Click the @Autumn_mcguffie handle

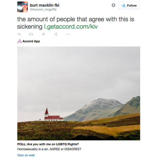click(43, 9)
